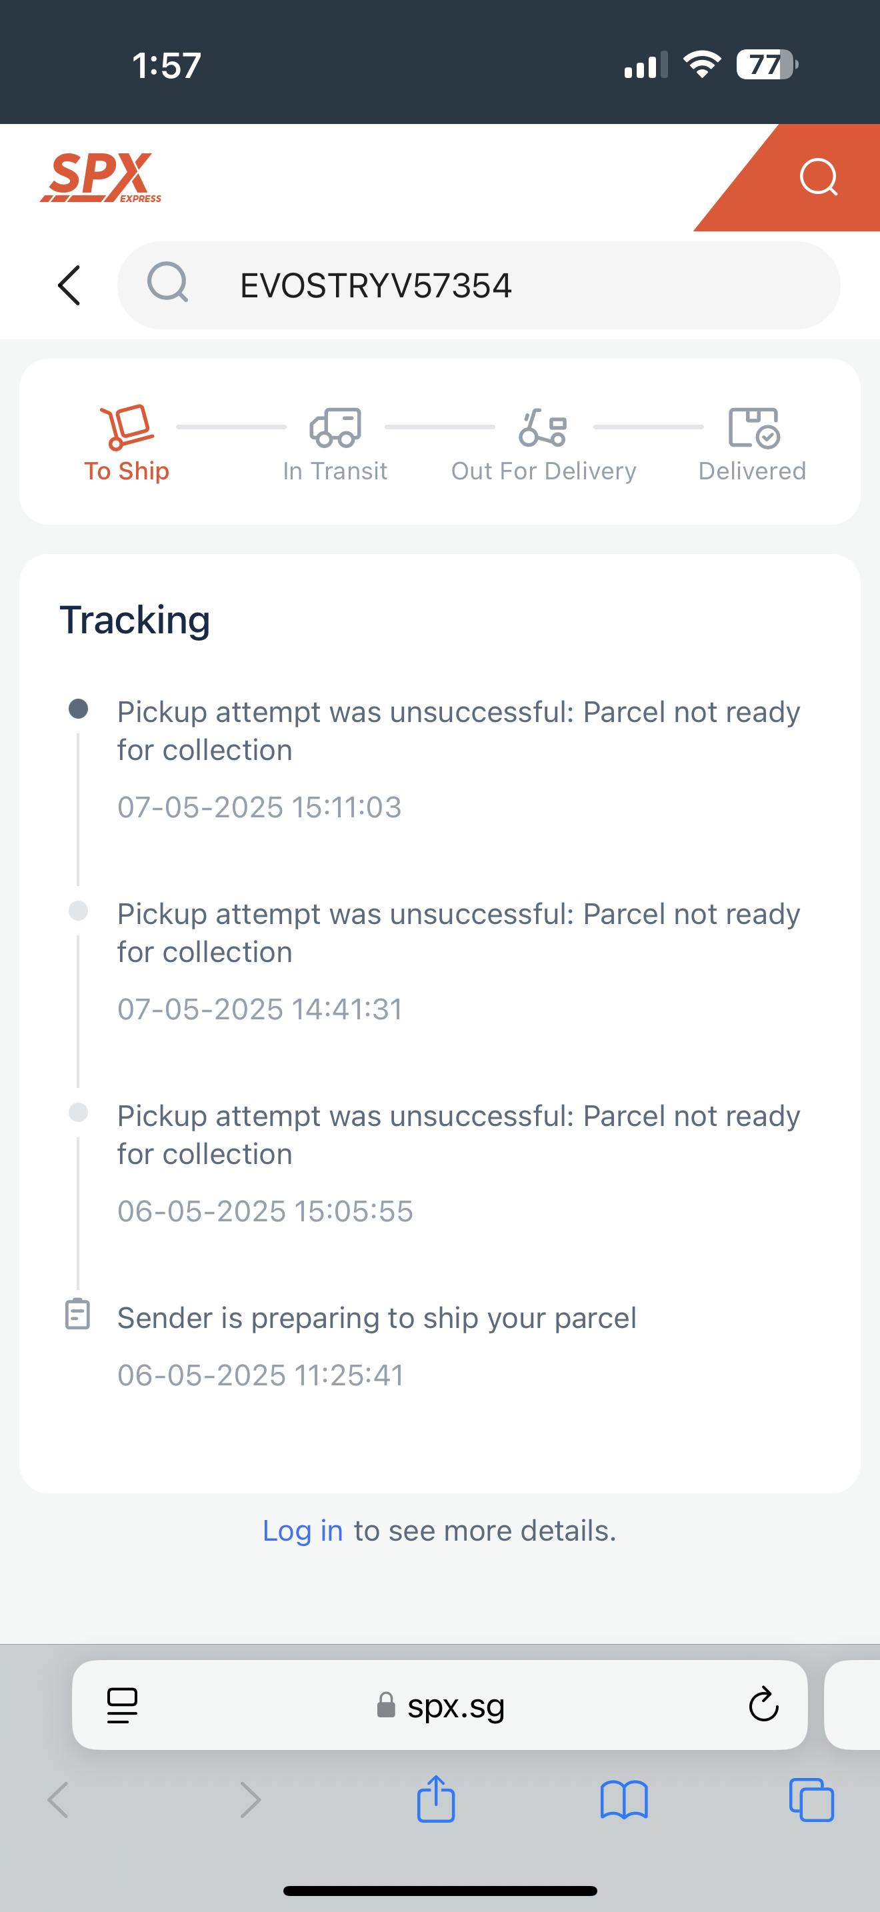Tap the To Ship trolley icon
The width and height of the screenshot is (880, 1912).
tap(127, 427)
